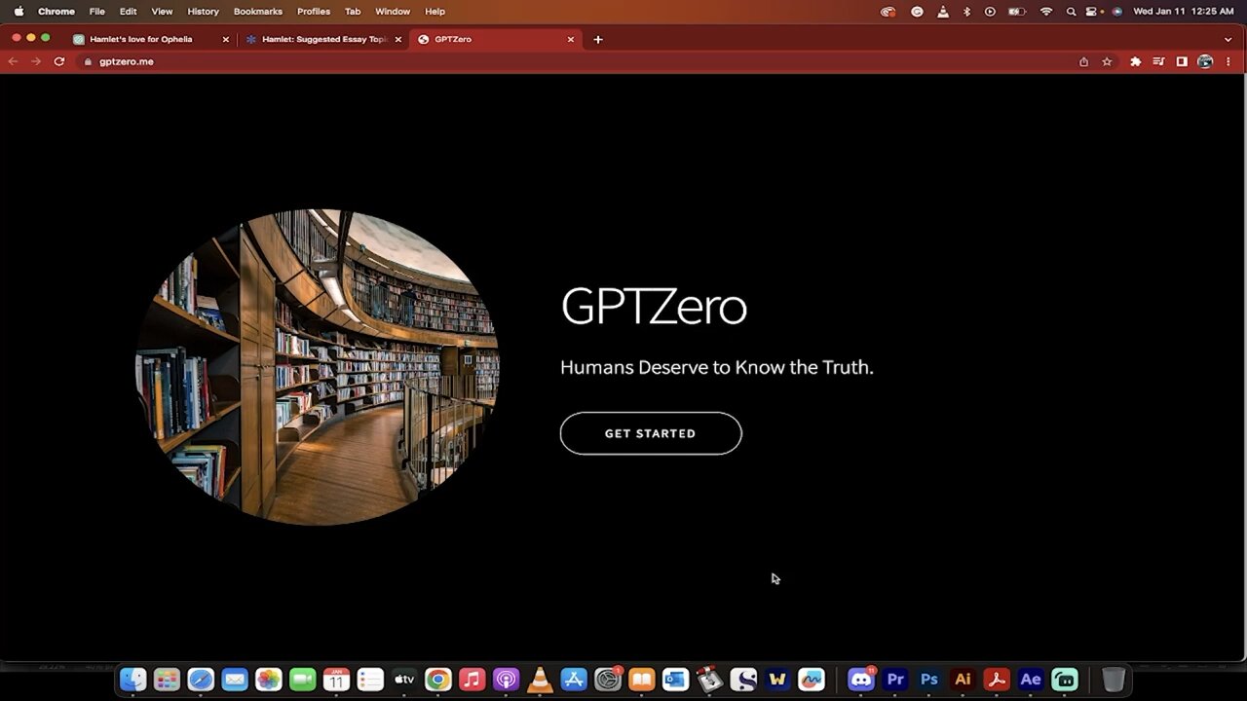Image resolution: width=1247 pixels, height=701 pixels.
Task: Expand the tab search chevron
Action: pos(1228,39)
